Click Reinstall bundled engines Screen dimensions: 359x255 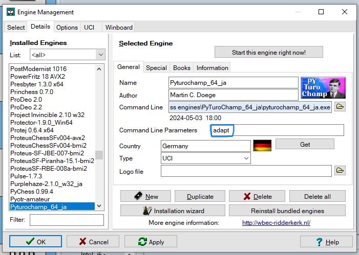point(287,211)
